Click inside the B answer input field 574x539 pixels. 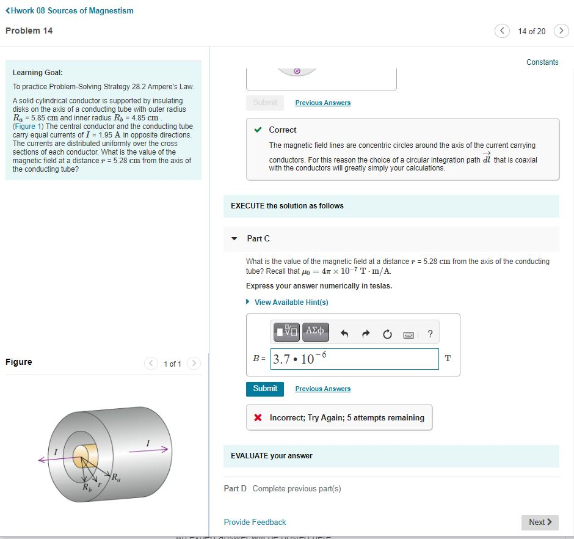(354, 359)
